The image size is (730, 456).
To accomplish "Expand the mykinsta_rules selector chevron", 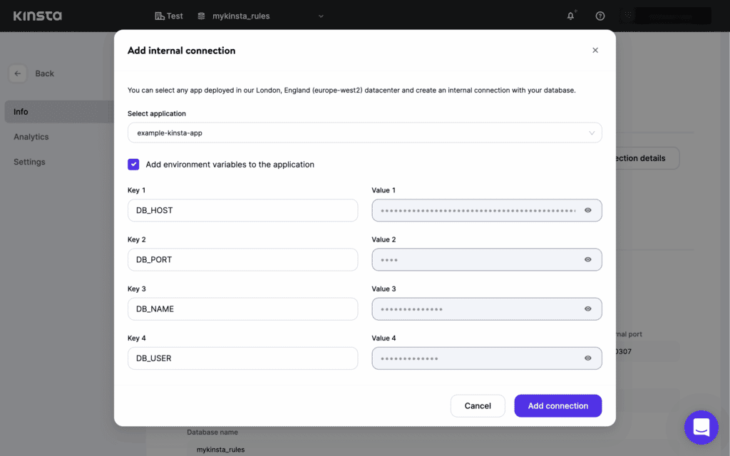I will pos(320,15).
